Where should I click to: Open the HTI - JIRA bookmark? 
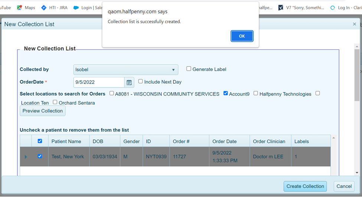[54, 7]
